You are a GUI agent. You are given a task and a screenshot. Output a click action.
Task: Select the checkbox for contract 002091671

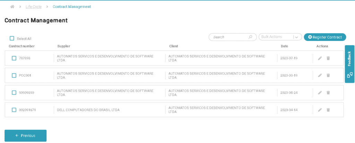(14, 110)
